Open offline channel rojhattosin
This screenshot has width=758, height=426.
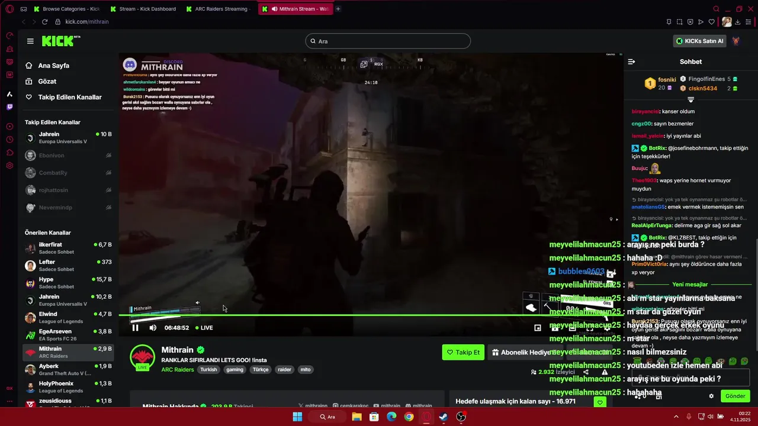click(x=68, y=190)
